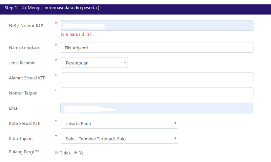Expand the Kota Sesuai KTP dropdown

(x=119, y=123)
